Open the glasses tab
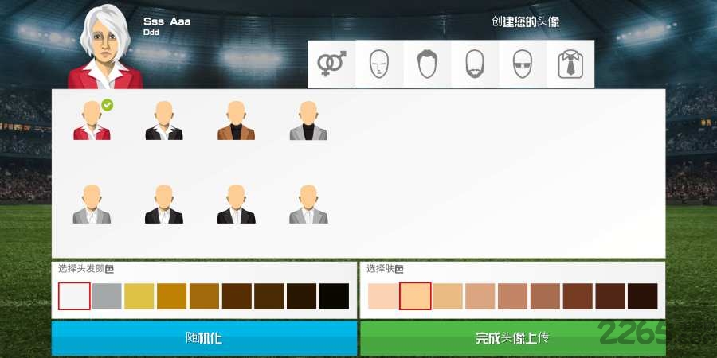Screen dimensions: 717x358 523,64
